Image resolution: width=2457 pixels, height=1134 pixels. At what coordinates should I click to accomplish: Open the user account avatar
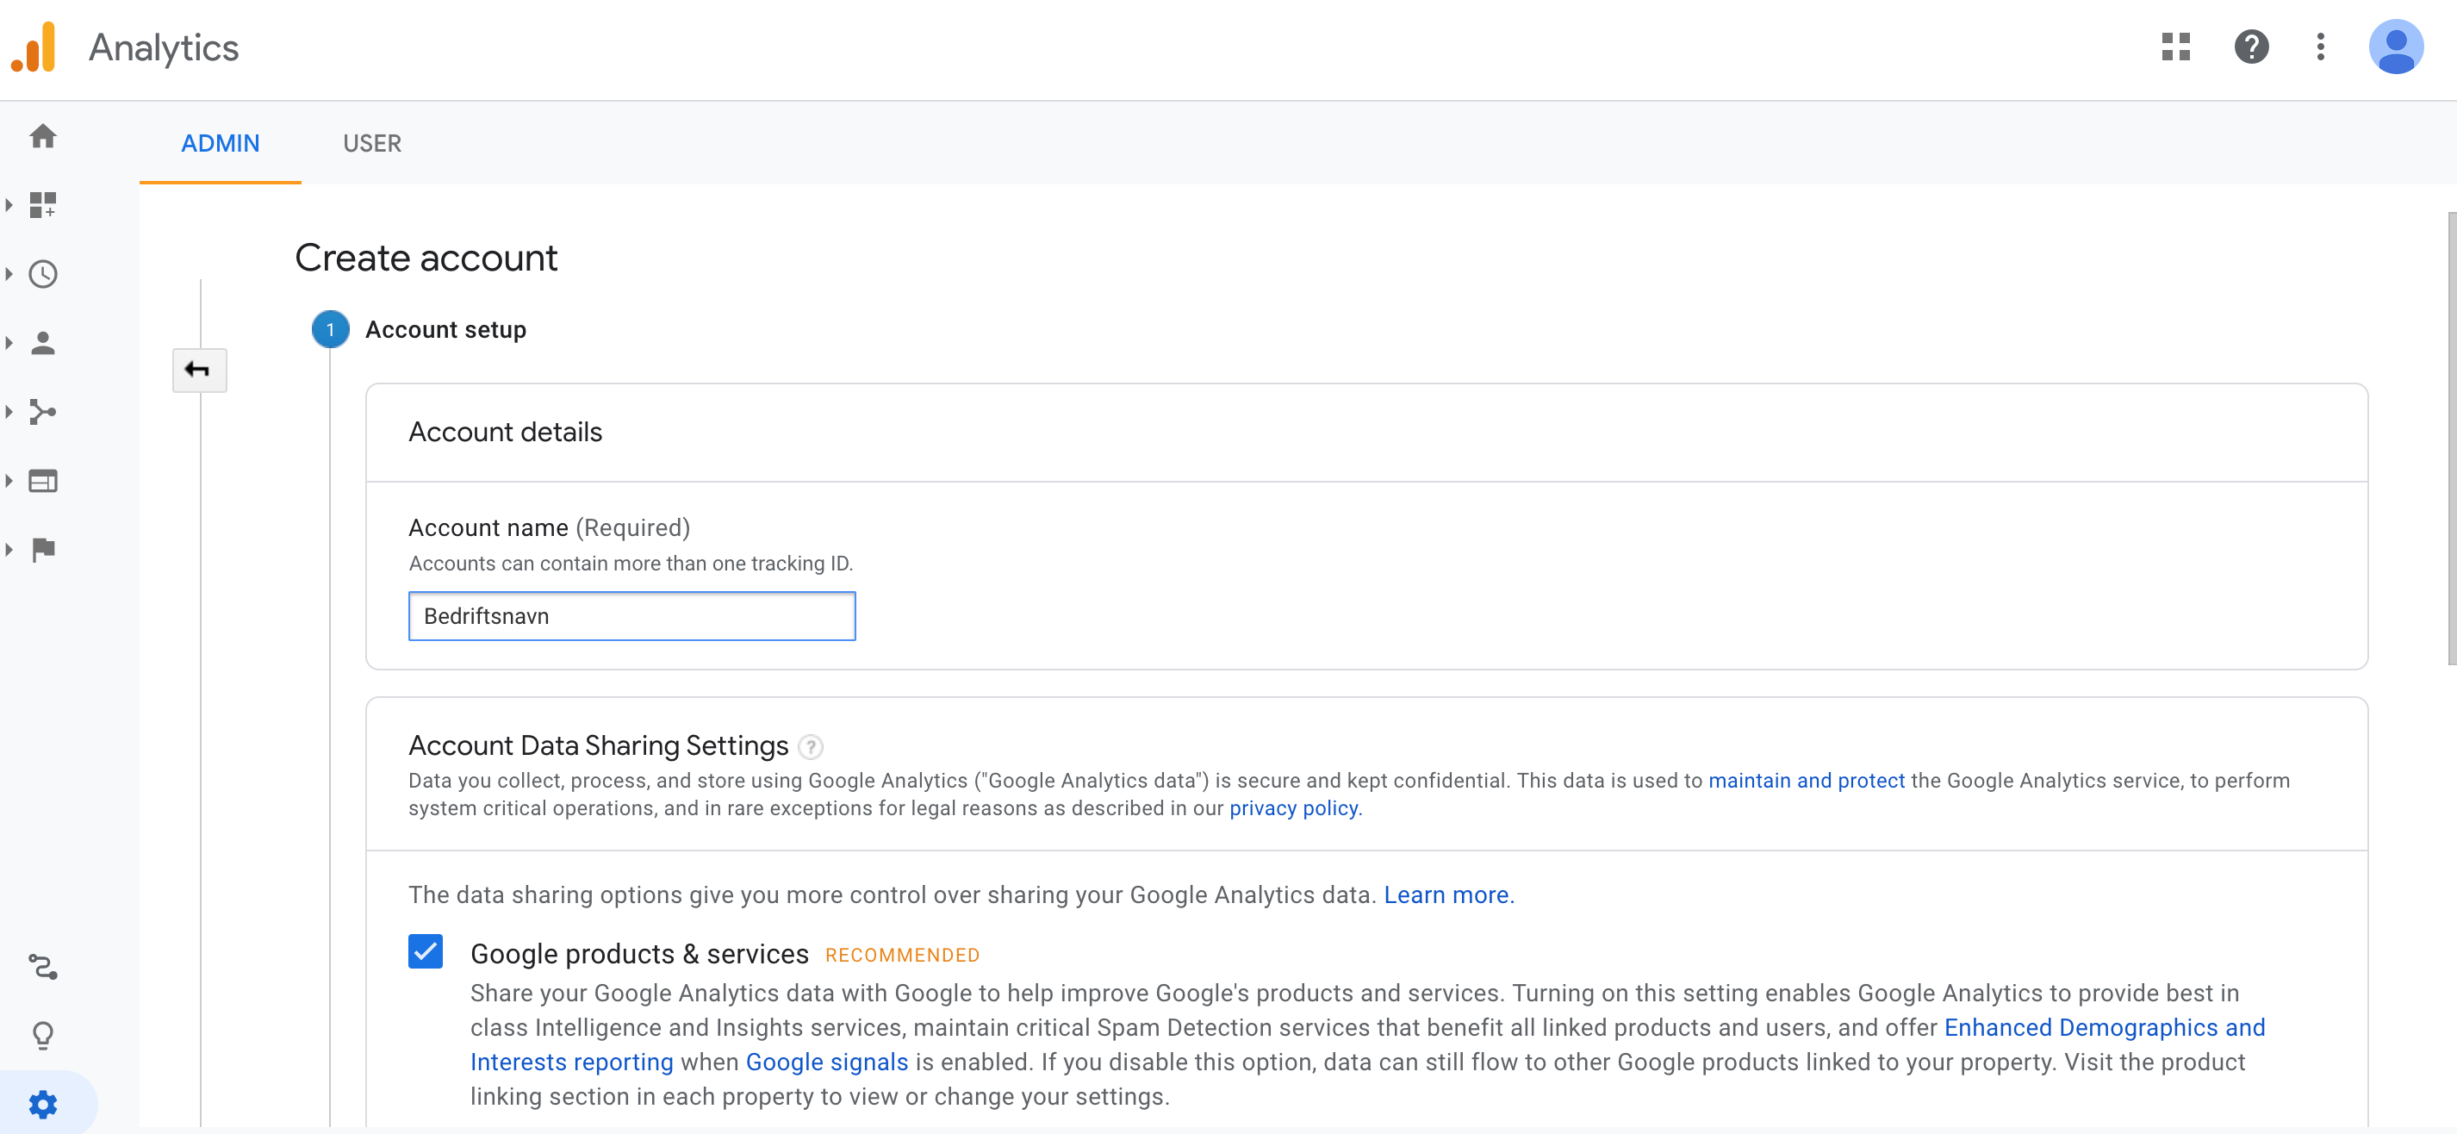point(2396,46)
